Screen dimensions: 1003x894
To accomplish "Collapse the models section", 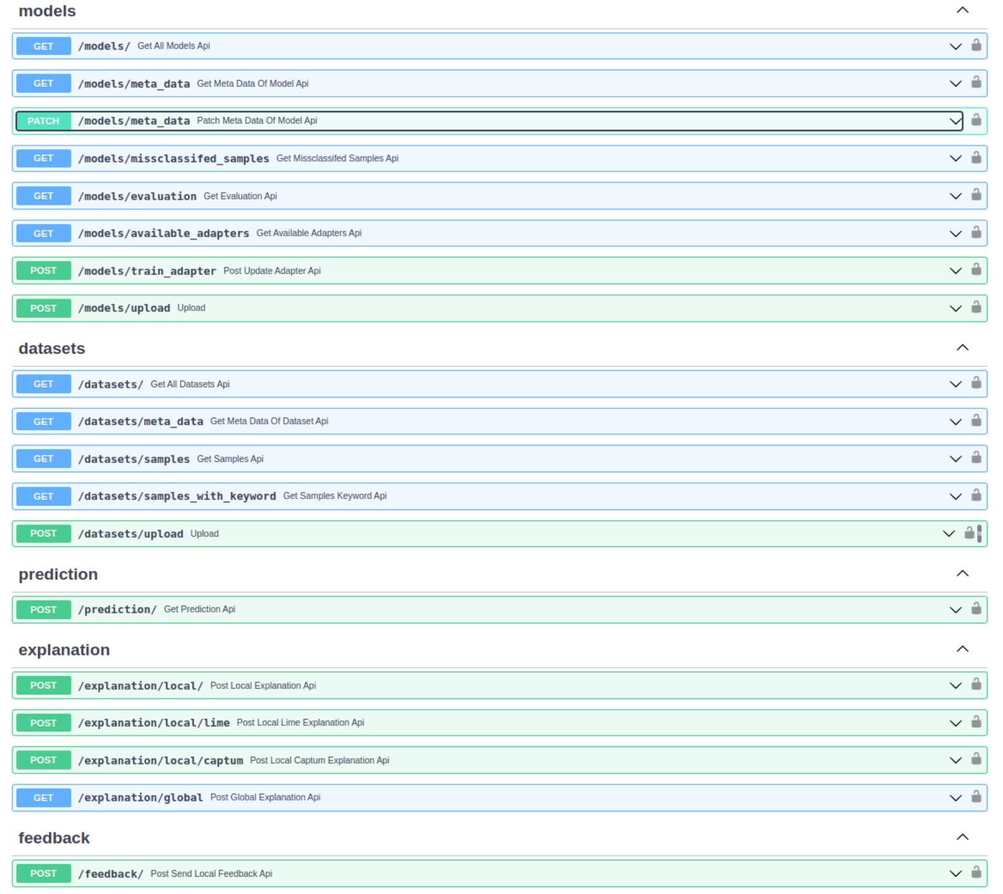I will pyautogui.click(x=962, y=10).
